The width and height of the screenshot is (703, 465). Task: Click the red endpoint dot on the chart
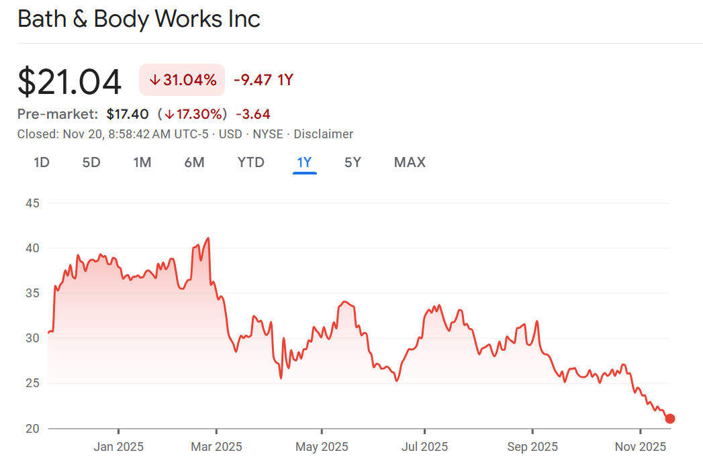pyautogui.click(x=669, y=419)
